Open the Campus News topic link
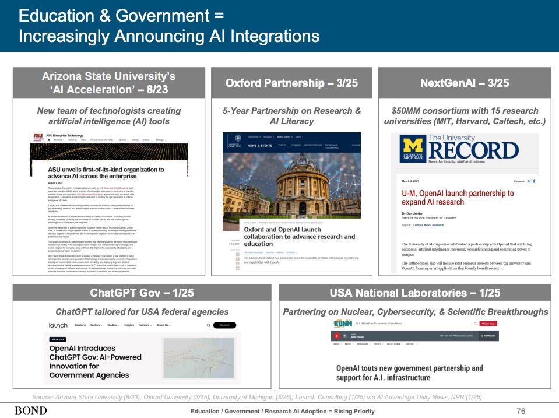The image size is (559, 418). click(421, 225)
